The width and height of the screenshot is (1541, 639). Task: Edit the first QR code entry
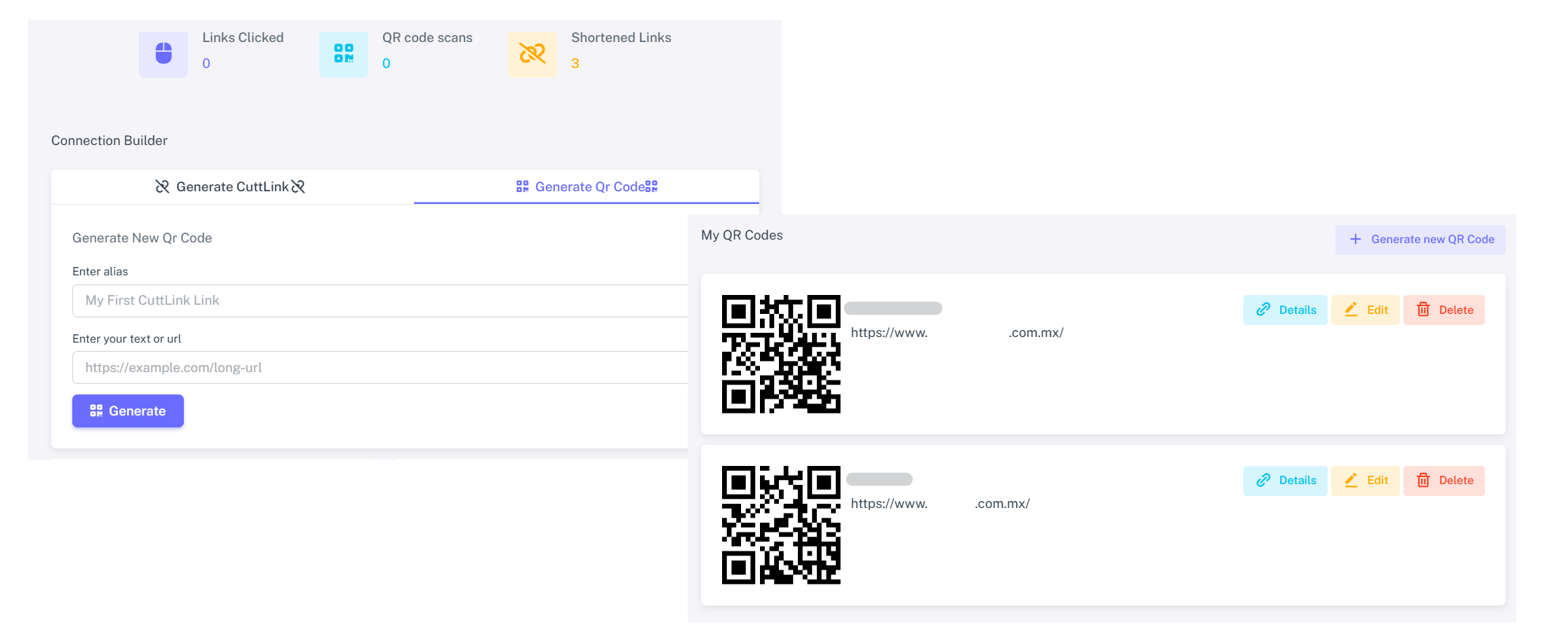(x=1366, y=310)
